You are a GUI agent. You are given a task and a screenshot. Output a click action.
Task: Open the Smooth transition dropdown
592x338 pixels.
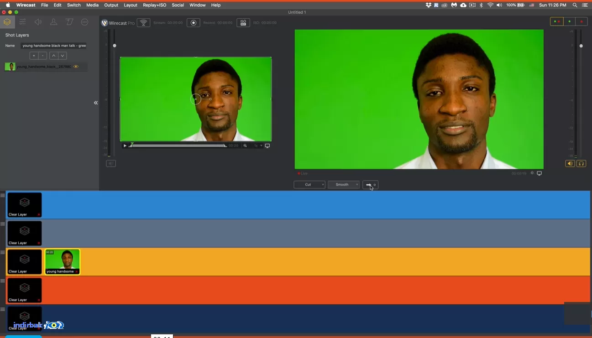(x=344, y=185)
